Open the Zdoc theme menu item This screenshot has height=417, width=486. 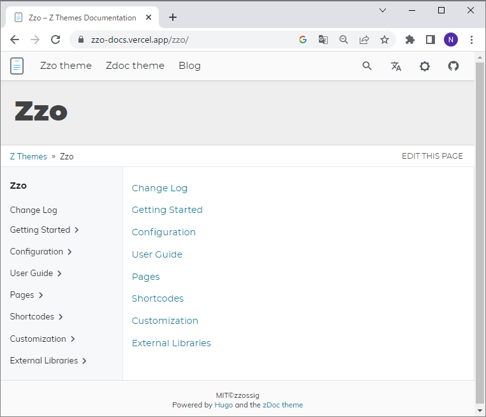coord(135,66)
